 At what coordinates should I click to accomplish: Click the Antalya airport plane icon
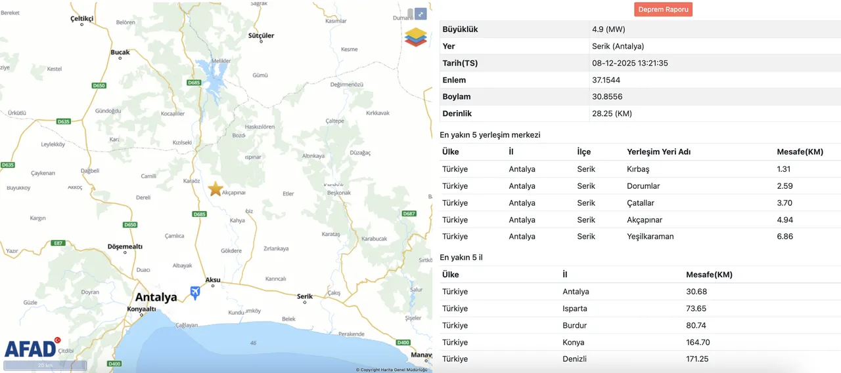point(195,292)
